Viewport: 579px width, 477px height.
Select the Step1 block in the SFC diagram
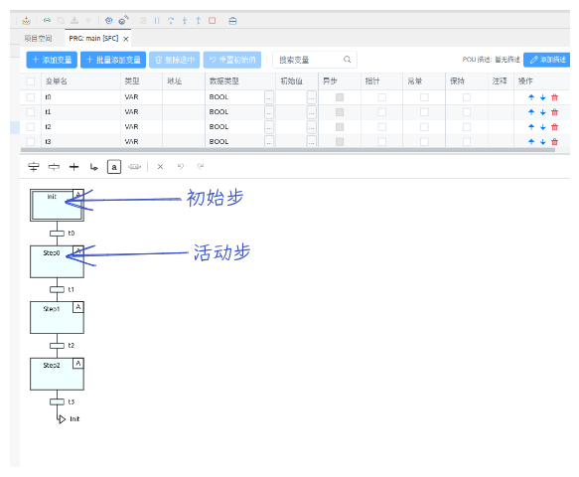[57, 317]
